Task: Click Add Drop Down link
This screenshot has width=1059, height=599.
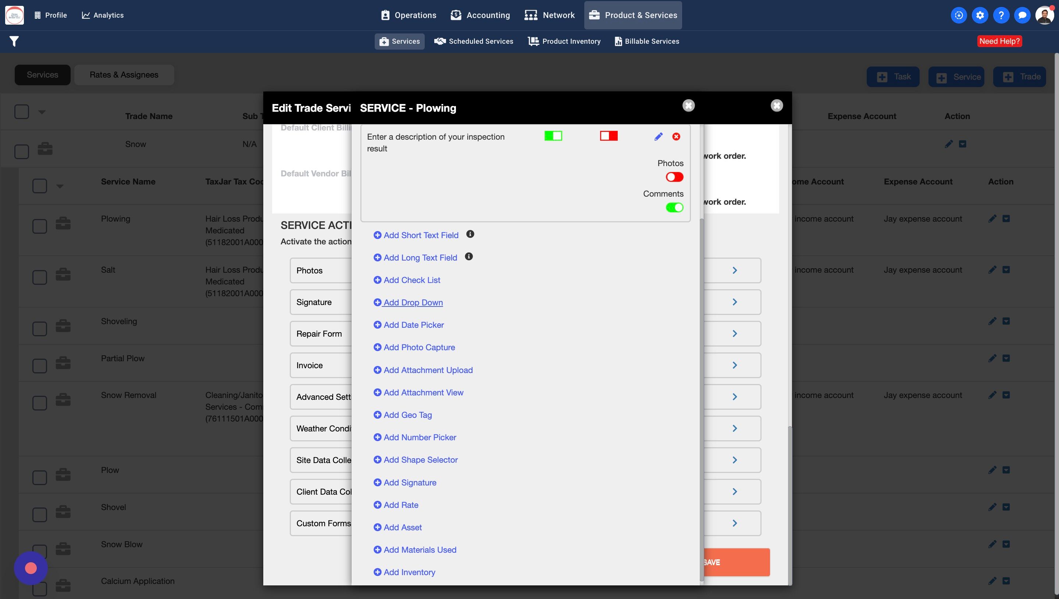Action: click(x=413, y=302)
